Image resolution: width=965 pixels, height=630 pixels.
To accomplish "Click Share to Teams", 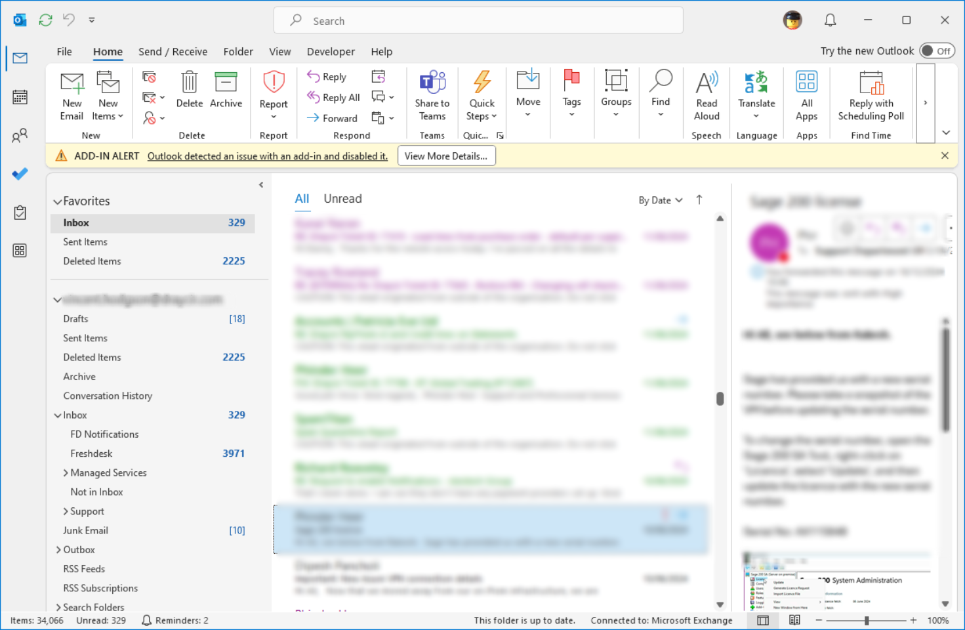I will [432, 96].
